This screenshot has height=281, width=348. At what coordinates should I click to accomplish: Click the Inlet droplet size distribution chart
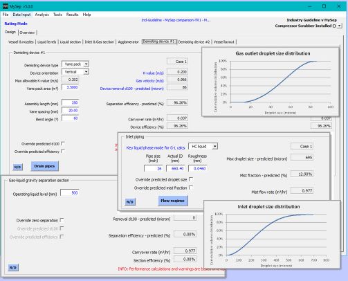click(x=272, y=235)
